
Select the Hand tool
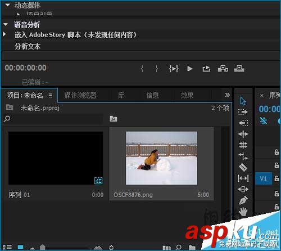click(x=243, y=212)
